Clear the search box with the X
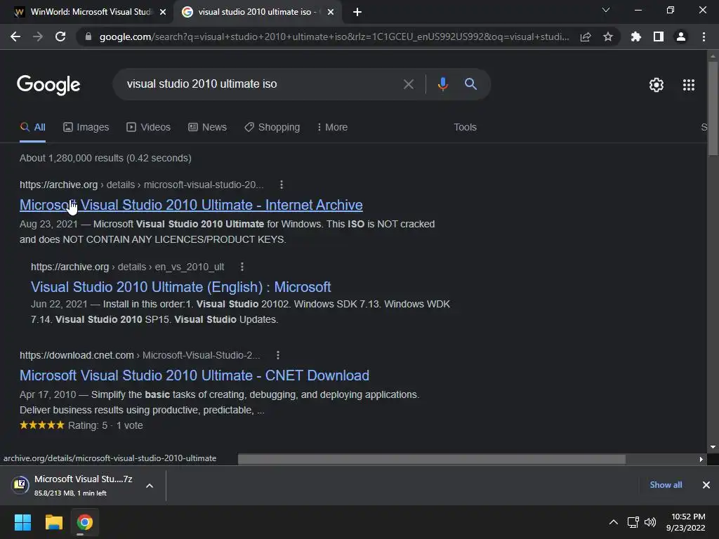The height and width of the screenshot is (539, 719). 408,84
